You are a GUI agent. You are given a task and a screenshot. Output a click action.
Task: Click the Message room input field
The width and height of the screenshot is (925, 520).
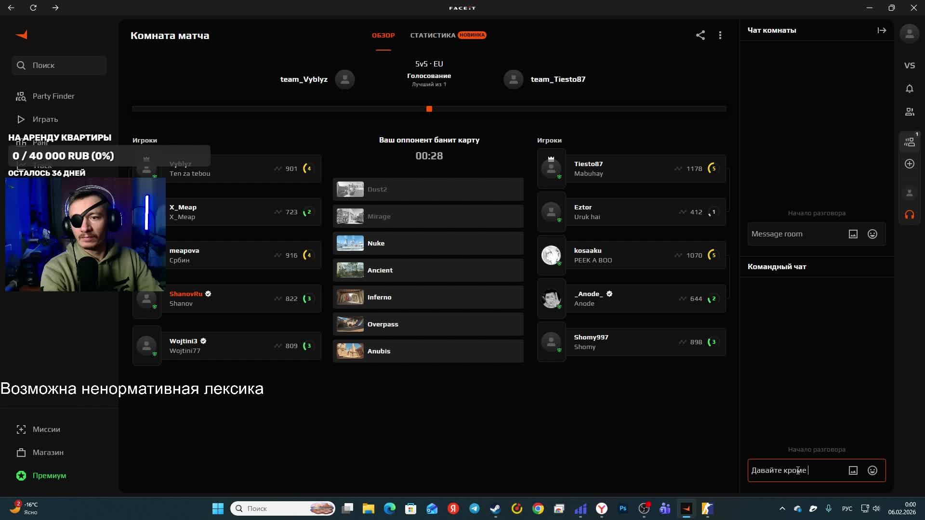[x=795, y=234]
